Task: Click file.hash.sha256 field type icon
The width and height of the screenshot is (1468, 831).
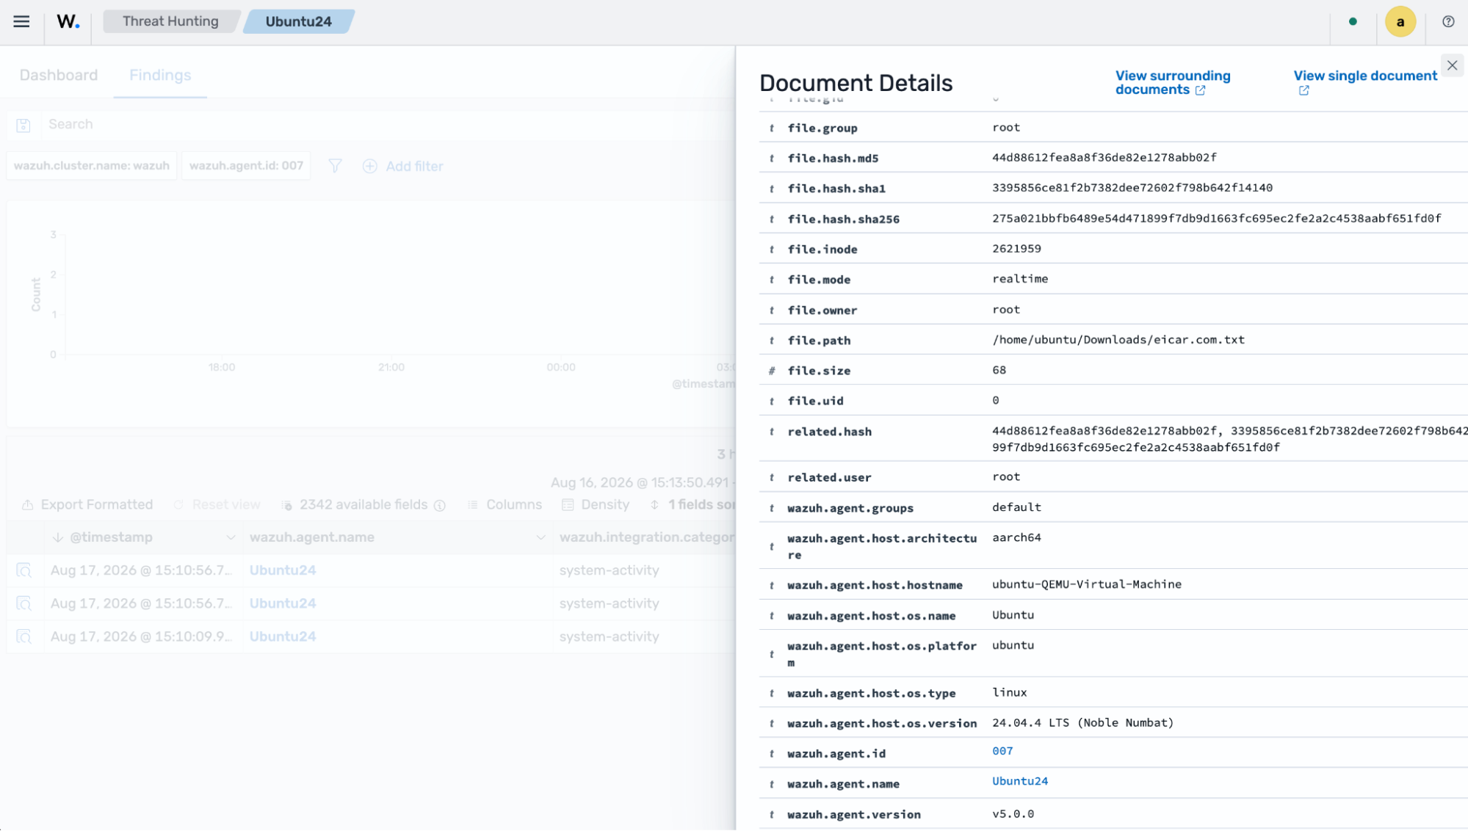Action: (x=771, y=219)
